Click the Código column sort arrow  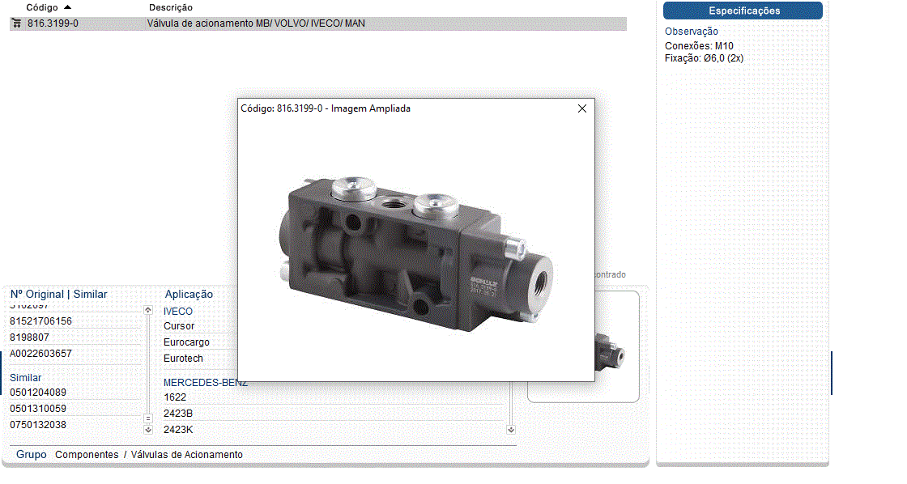pyautogui.click(x=67, y=7)
